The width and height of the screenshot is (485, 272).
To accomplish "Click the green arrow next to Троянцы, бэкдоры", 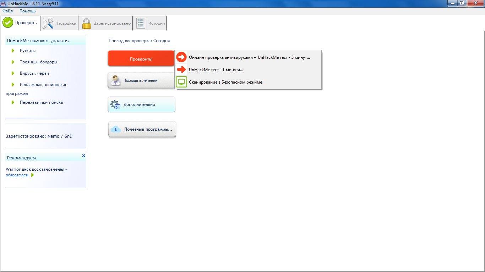I will click(13, 62).
